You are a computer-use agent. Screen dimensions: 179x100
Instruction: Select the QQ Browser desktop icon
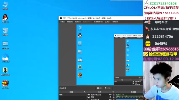click(x=5, y=58)
